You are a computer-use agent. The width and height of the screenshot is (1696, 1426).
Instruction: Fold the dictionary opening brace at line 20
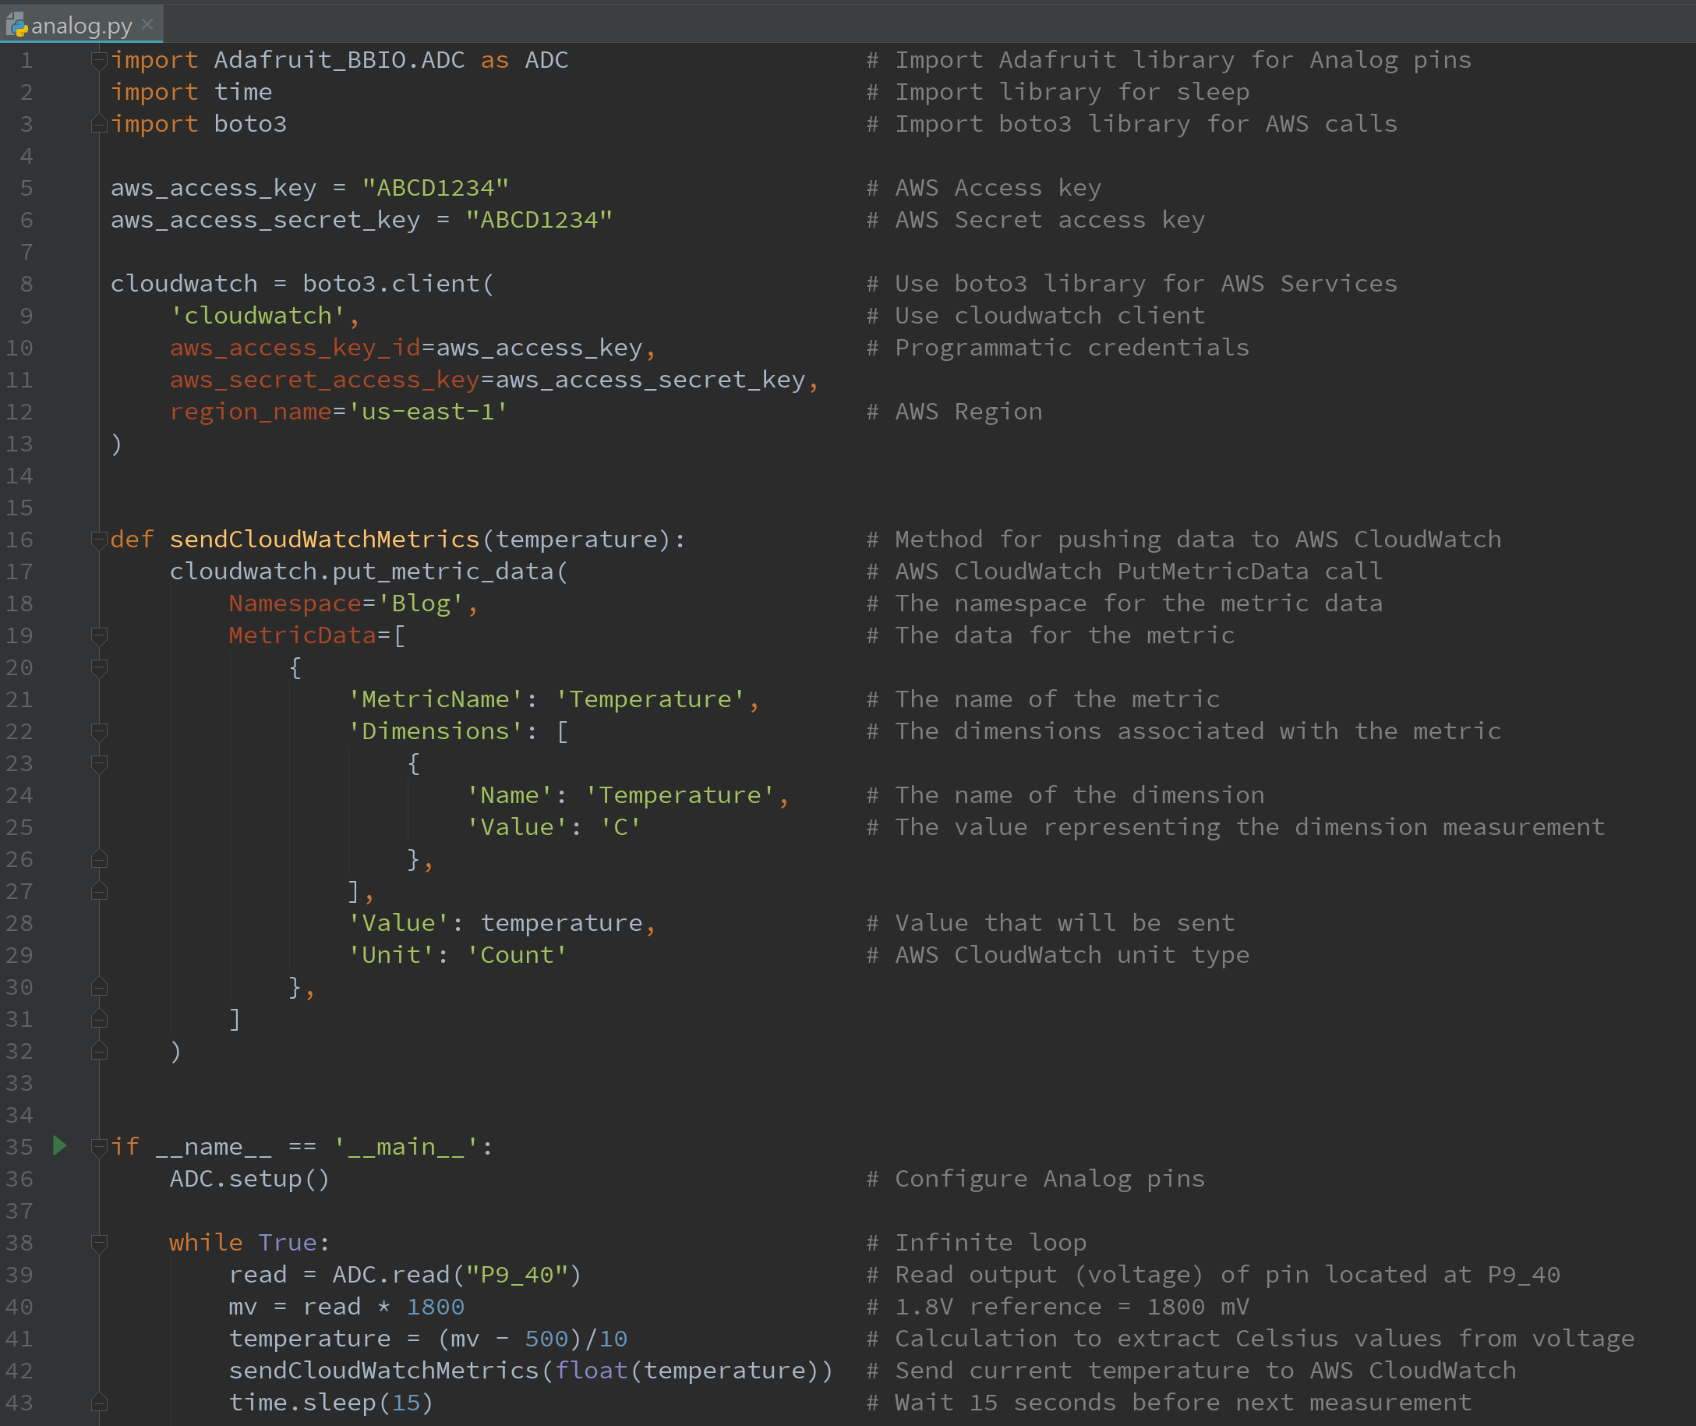100,667
